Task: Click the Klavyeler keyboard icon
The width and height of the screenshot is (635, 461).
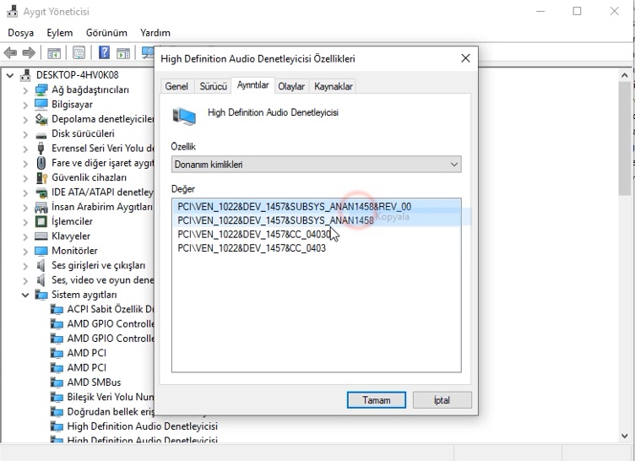Action: click(41, 236)
